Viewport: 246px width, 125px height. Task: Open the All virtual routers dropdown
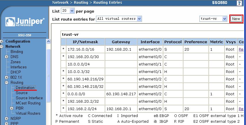[119, 19]
